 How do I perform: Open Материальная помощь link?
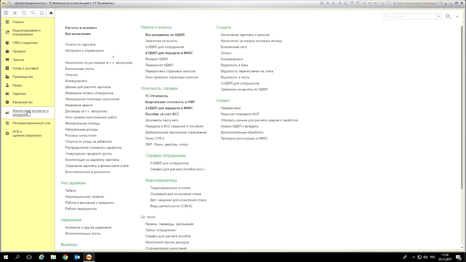tap(82, 123)
